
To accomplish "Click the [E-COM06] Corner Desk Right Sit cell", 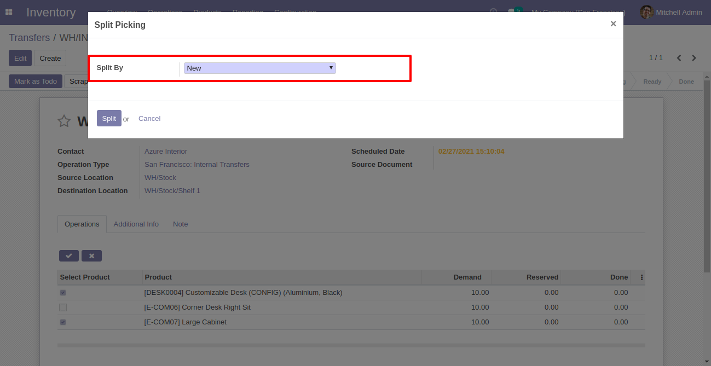I will 282,307.
